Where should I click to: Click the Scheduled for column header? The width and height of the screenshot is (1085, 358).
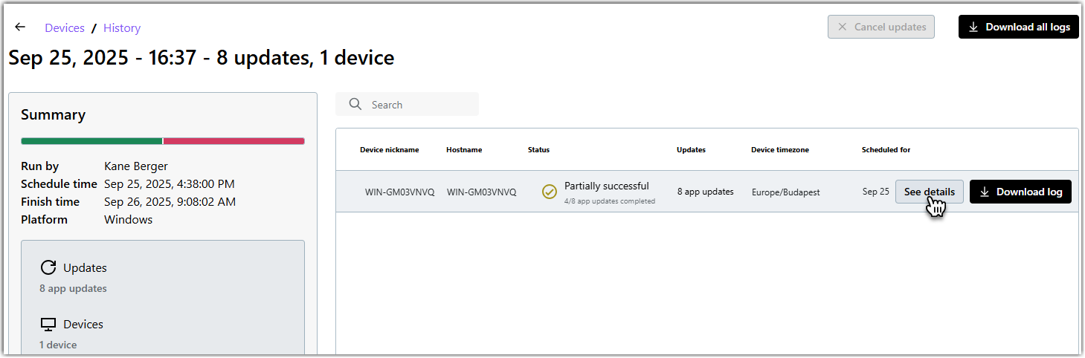[886, 150]
